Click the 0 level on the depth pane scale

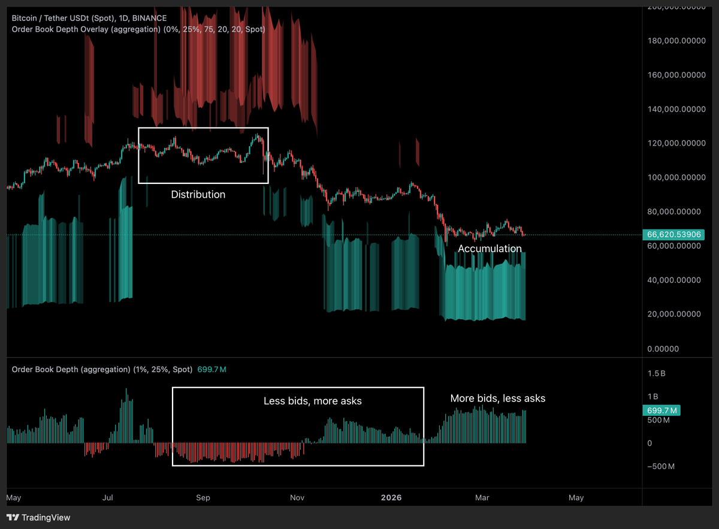click(649, 443)
